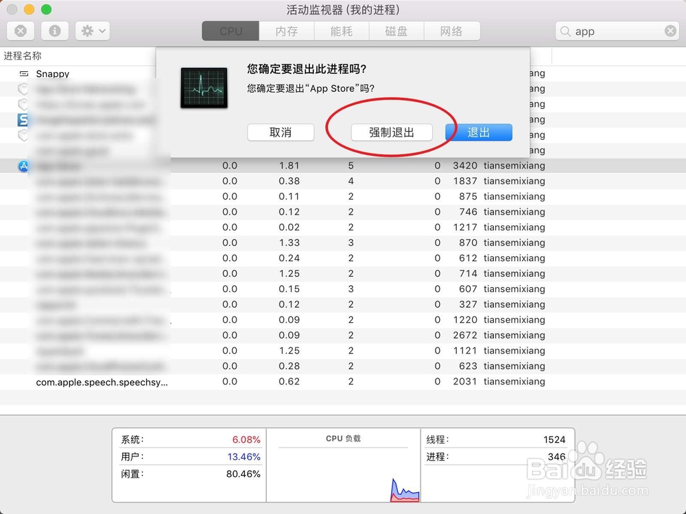Viewport: 686px width, 514px height.
Task: Click the 取消 button
Action: (281, 132)
